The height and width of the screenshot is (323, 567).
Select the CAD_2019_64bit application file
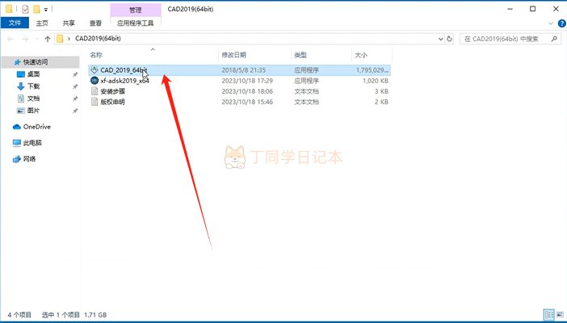[239, 70]
